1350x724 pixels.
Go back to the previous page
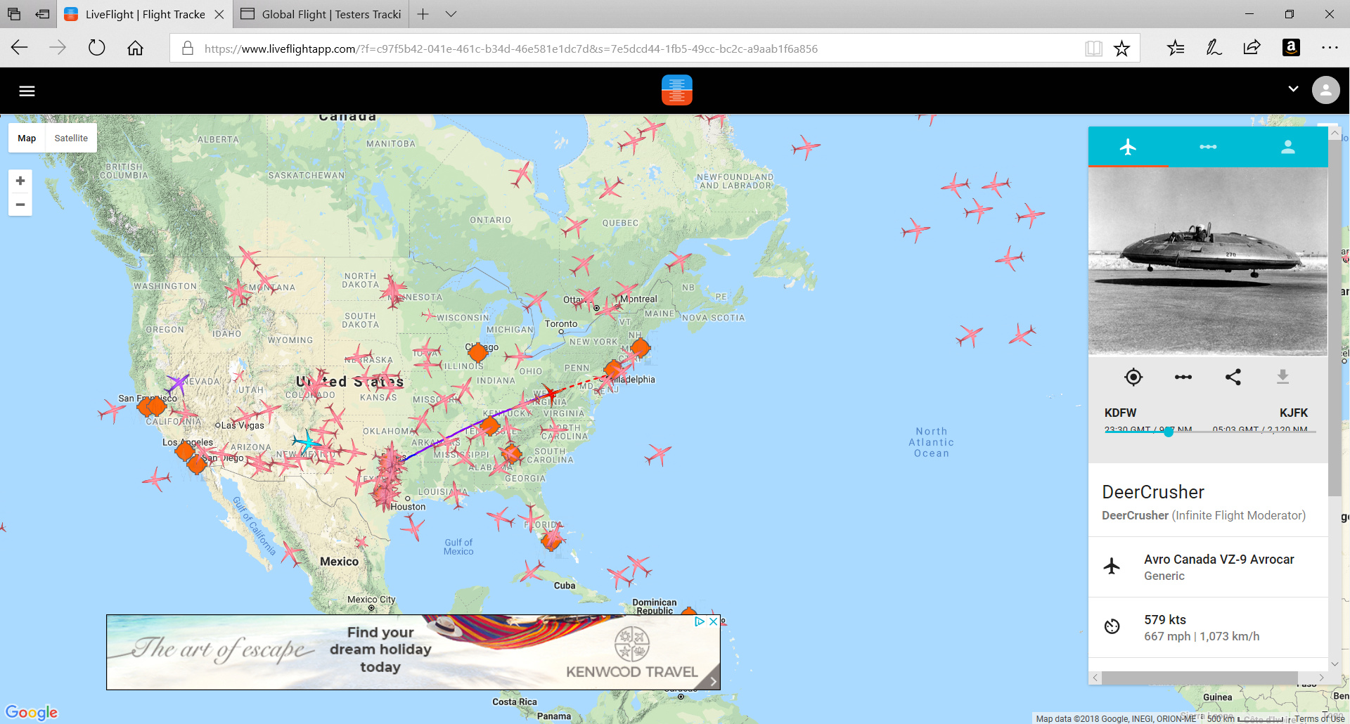point(20,48)
